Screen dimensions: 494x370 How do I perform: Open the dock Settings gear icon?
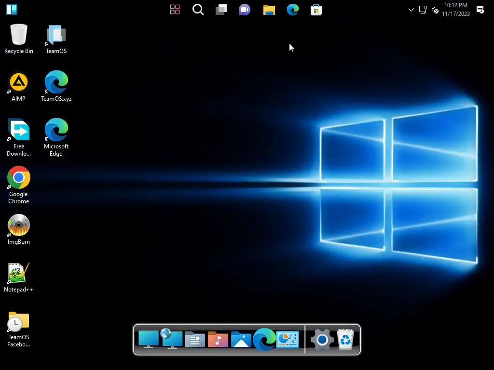click(322, 340)
